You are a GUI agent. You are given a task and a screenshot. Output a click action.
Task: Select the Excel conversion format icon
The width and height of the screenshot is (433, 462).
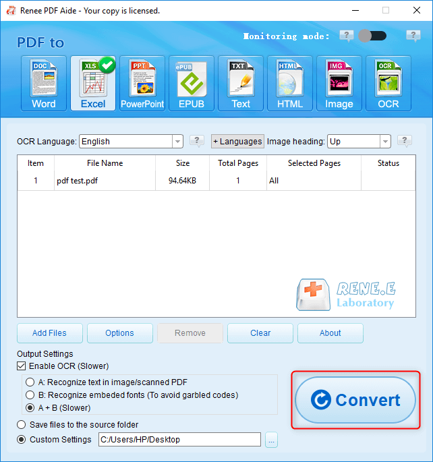pyautogui.click(x=93, y=84)
